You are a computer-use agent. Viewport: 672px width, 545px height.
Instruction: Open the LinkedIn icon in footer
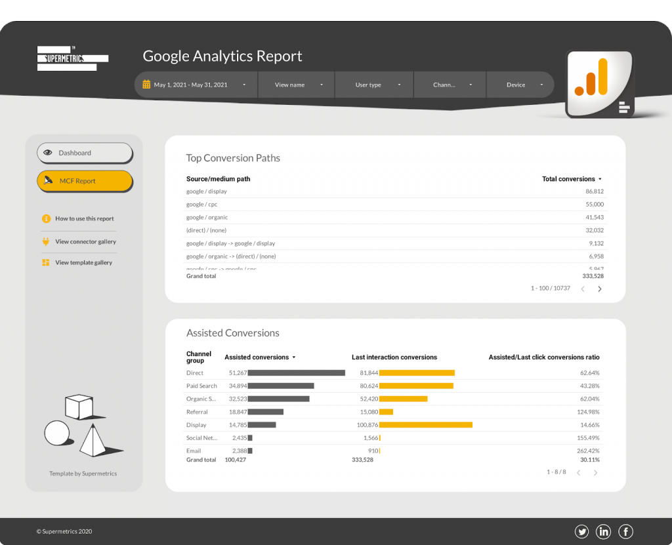(x=604, y=532)
